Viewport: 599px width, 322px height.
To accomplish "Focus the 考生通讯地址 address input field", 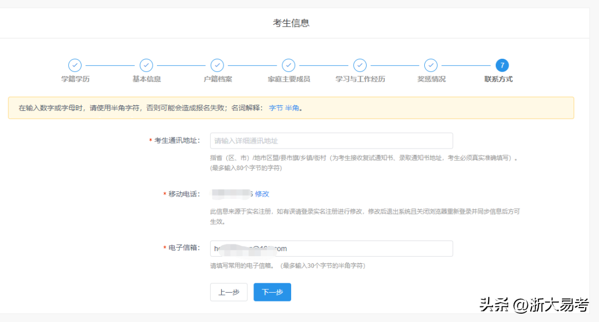I will (x=331, y=141).
